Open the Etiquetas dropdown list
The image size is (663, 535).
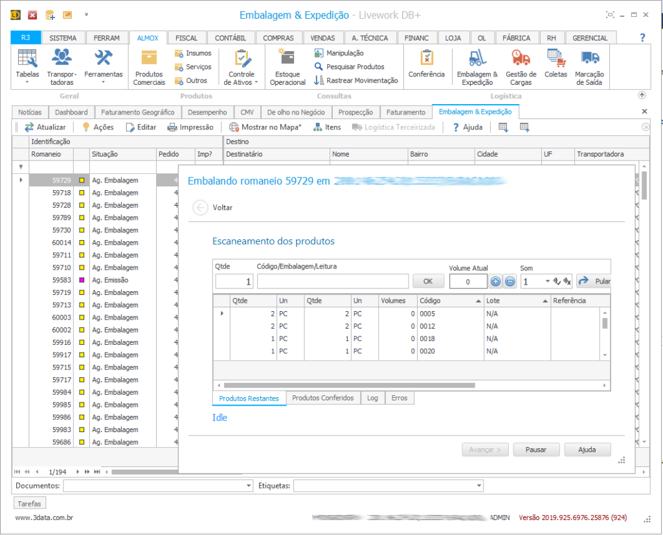[479, 485]
